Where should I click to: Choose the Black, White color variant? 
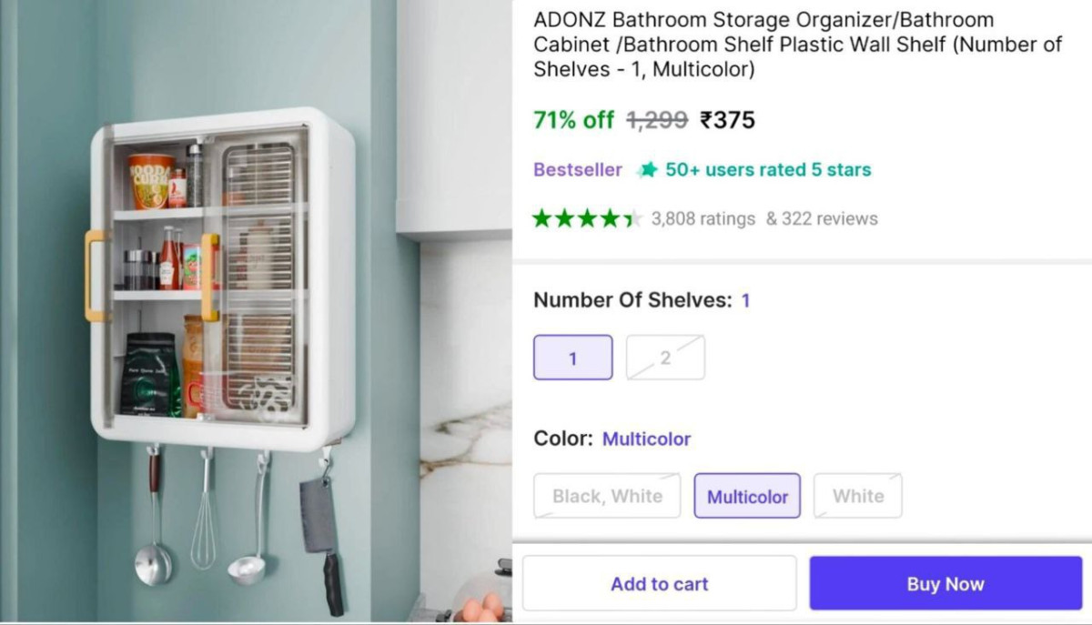coord(607,496)
